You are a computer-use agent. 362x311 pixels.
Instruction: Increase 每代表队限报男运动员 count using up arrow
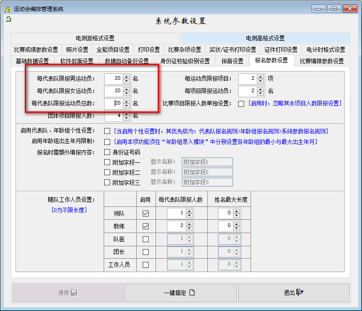[x=127, y=76]
